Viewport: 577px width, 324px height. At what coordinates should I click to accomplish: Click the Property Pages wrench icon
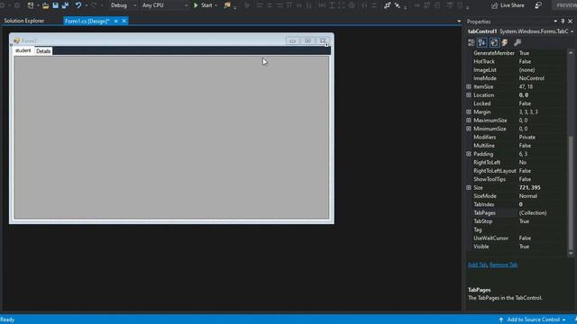[517, 42]
